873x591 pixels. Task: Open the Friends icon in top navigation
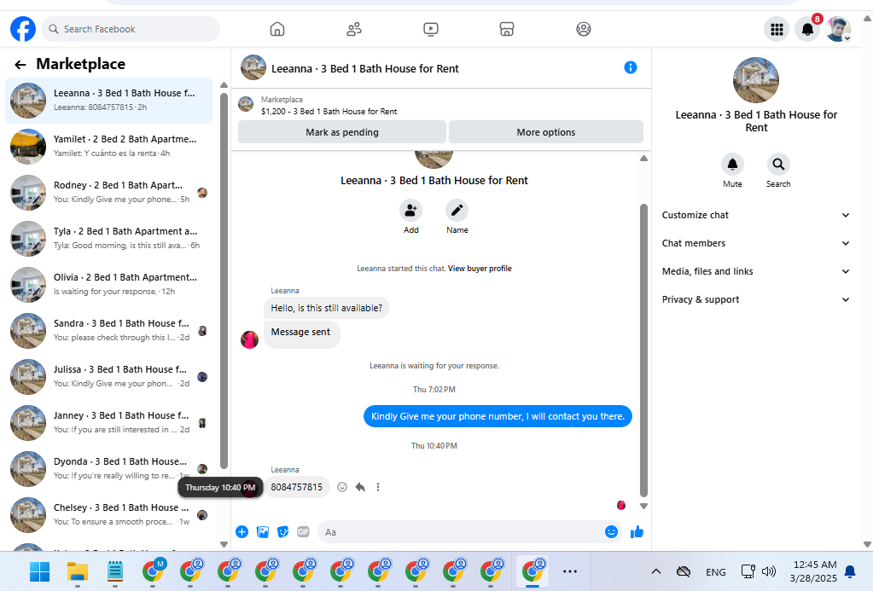[354, 29]
